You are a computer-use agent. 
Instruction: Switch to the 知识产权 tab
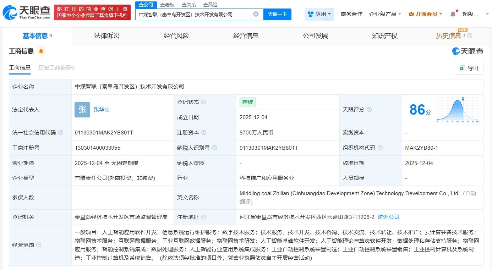click(384, 36)
